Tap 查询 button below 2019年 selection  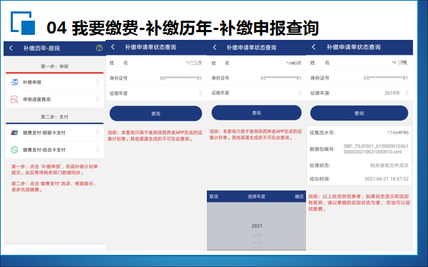[359, 113]
